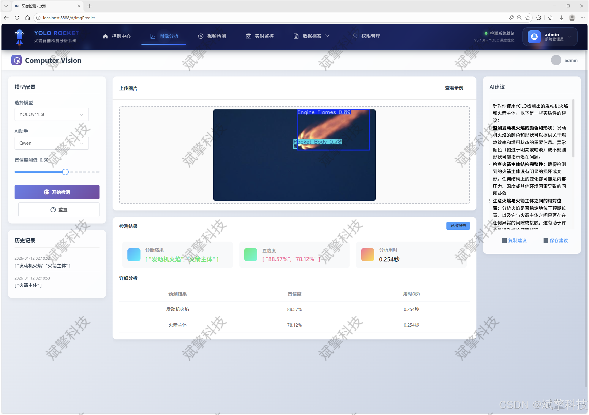Click the 复制建议 copy suggestion icon
The width and height of the screenshot is (589, 415).
pos(504,241)
